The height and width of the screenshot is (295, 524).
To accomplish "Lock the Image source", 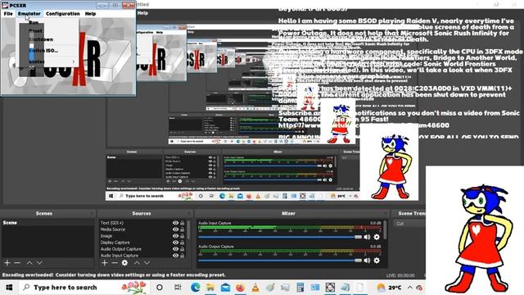I will (182, 236).
